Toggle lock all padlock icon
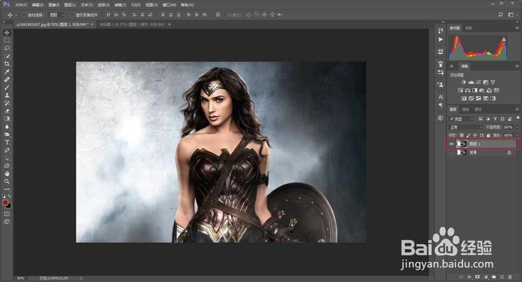The width and height of the screenshot is (522, 282). pos(489,136)
